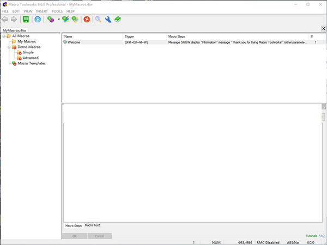The image size is (327, 245).
Task: Sort by the Trigger column header
Action: (x=145, y=36)
